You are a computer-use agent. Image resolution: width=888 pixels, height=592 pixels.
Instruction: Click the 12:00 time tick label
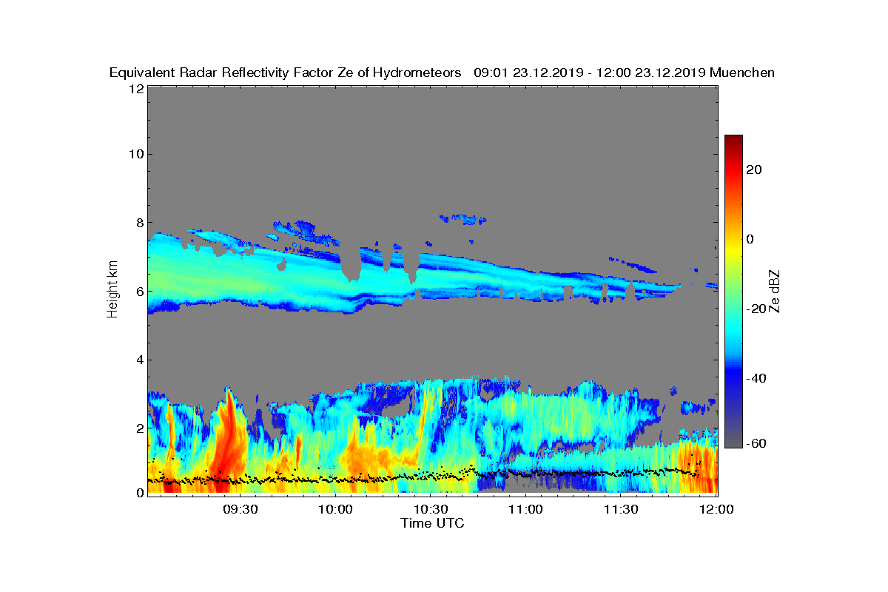[716, 509]
